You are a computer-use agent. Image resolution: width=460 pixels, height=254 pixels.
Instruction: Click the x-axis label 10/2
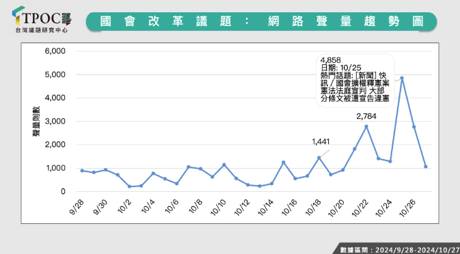[x=124, y=207]
